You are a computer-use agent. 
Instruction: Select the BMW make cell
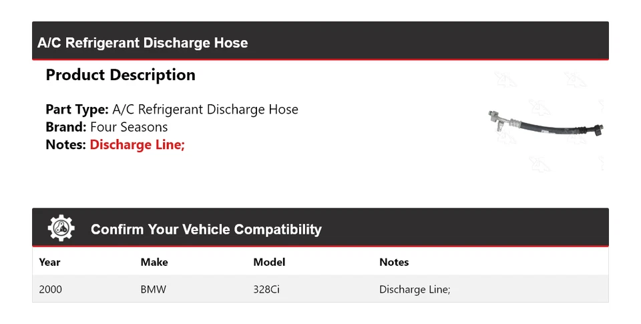154,289
